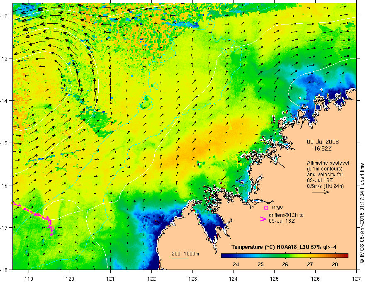Click the '09-Jul 18Z' drifter legend text
Viewport: 365px width, 282px height.
click(282, 221)
